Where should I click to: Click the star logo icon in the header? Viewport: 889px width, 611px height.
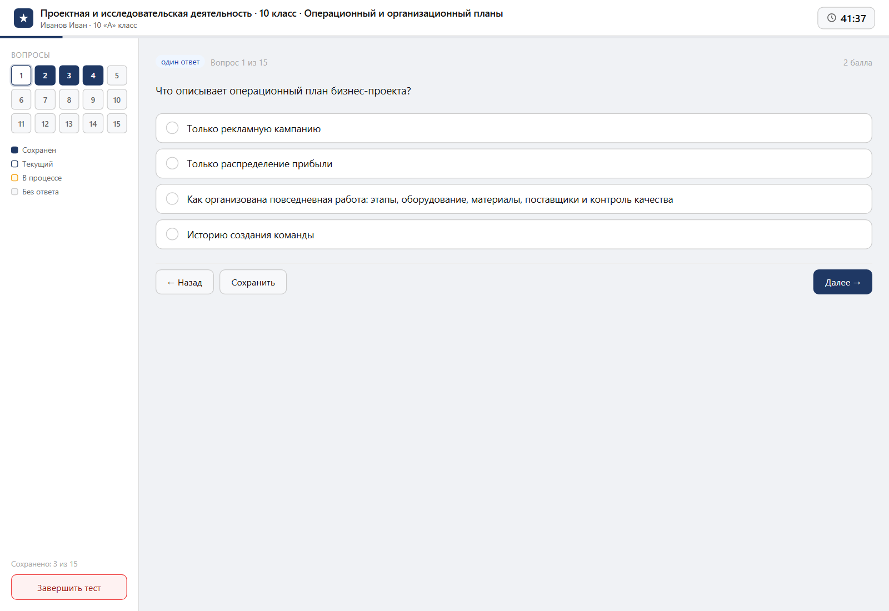tap(23, 18)
